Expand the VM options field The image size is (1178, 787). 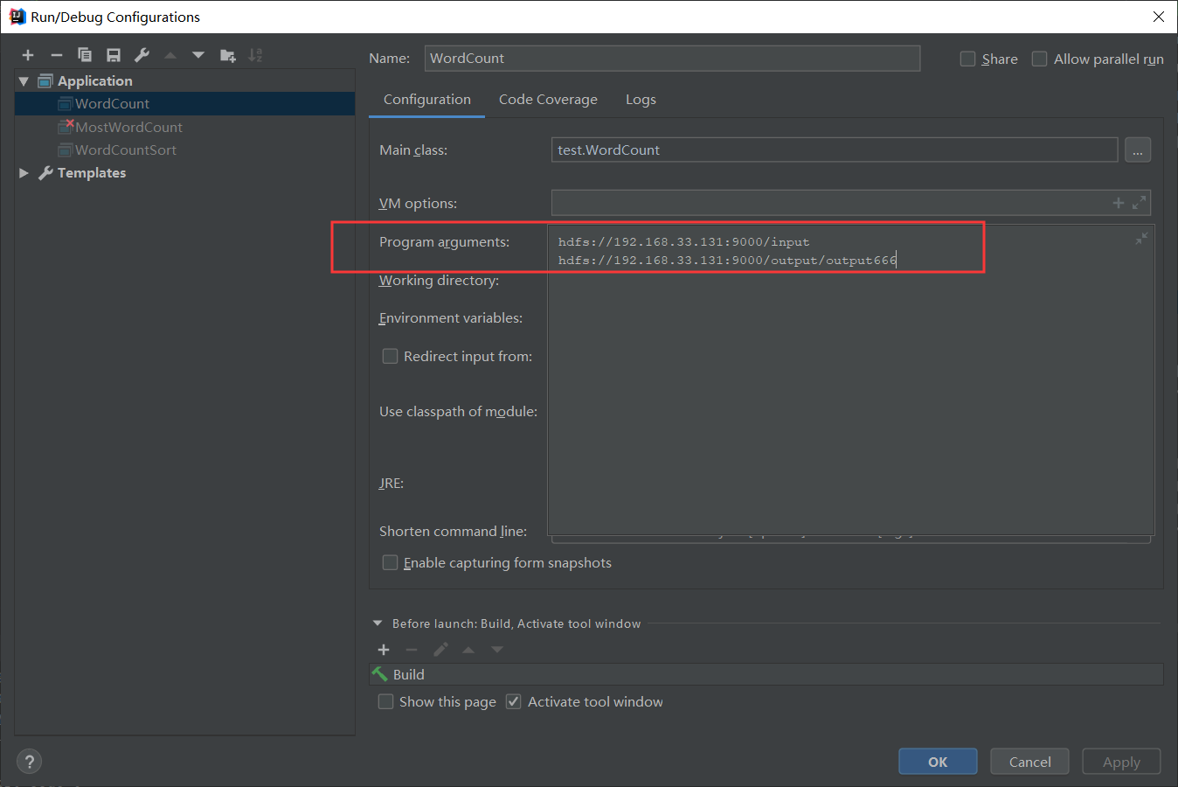coord(1139,203)
